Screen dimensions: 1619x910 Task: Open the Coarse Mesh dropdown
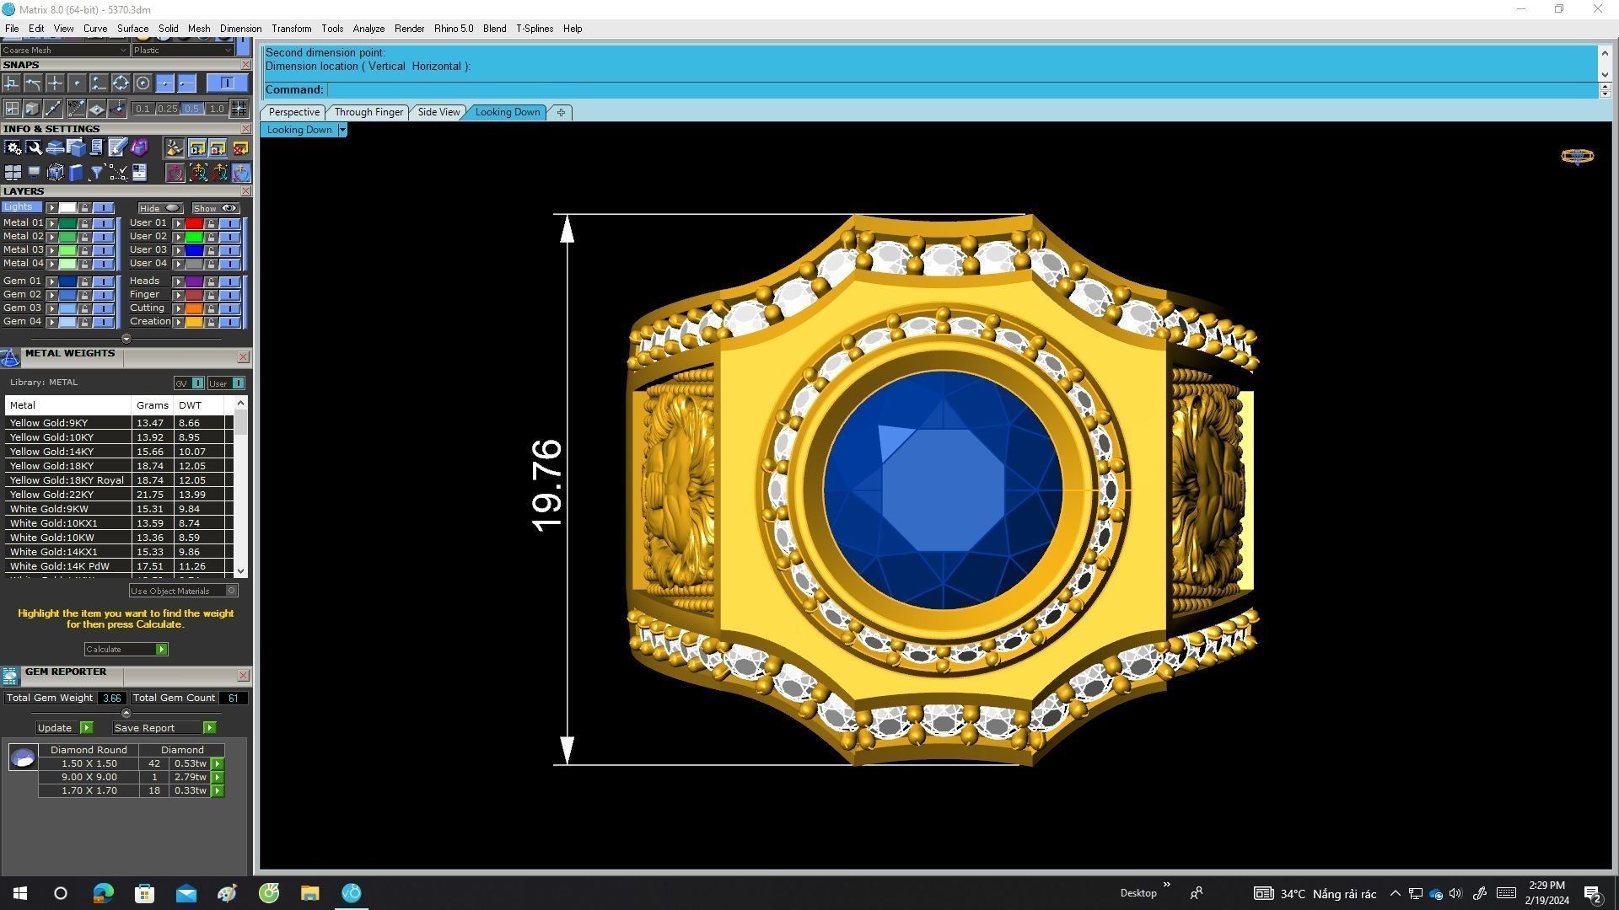(x=64, y=50)
